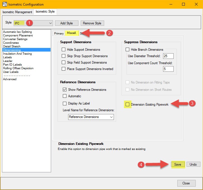Viewport: 203px width, 190px height.
Task: Expand the Level Name for Reference Dimensions dropdown
Action: pos(91,117)
